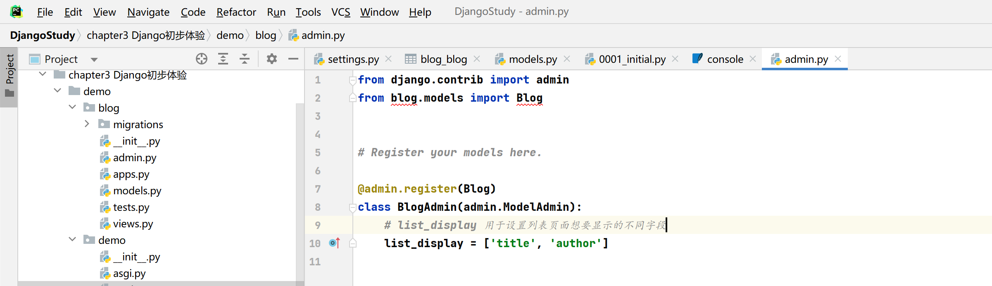992x286 pixels.
Task: Click the underlined Blog import name
Action: [529, 98]
